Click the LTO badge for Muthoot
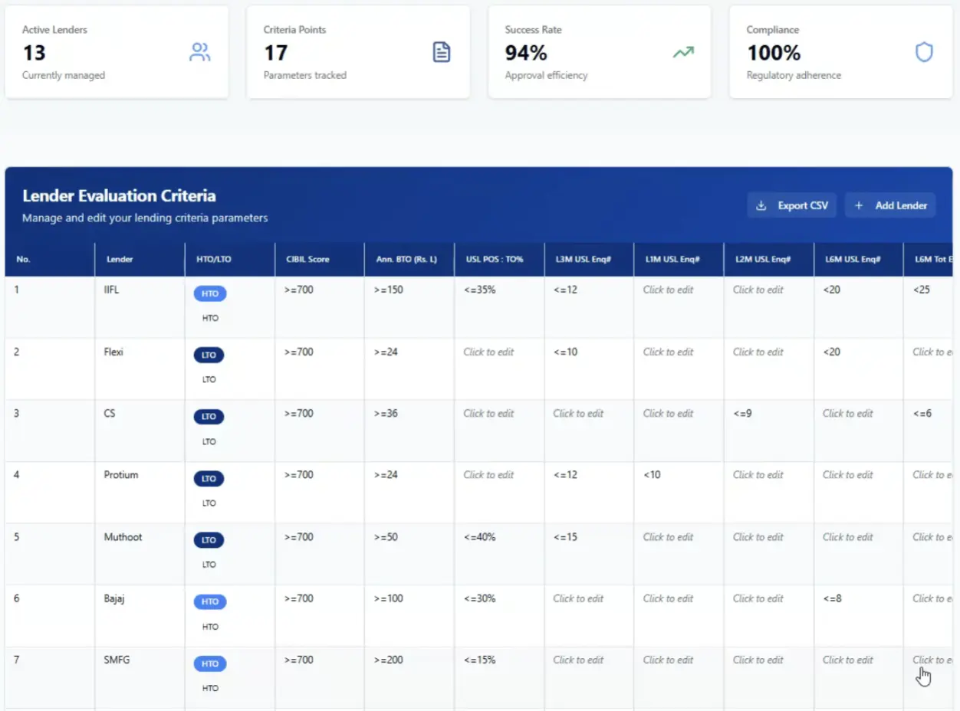The image size is (960, 711). pos(209,540)
